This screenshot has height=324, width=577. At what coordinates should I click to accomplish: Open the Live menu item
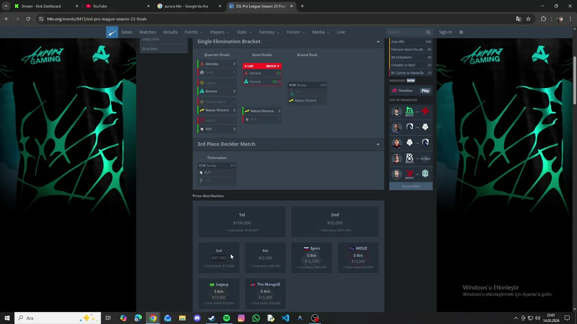click(341, 32)
